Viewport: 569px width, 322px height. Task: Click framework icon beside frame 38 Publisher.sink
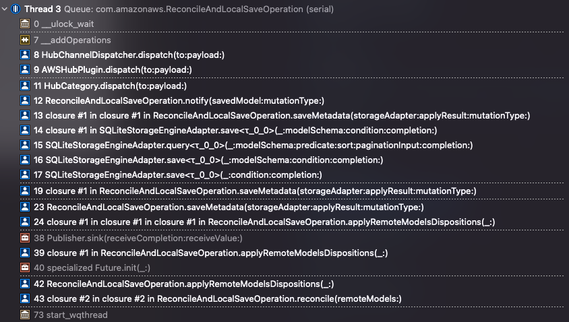(x=25, y=238)
